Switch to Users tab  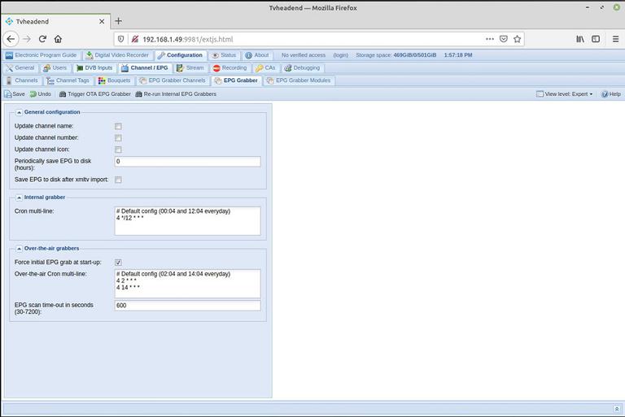click(x=55, y=68)
